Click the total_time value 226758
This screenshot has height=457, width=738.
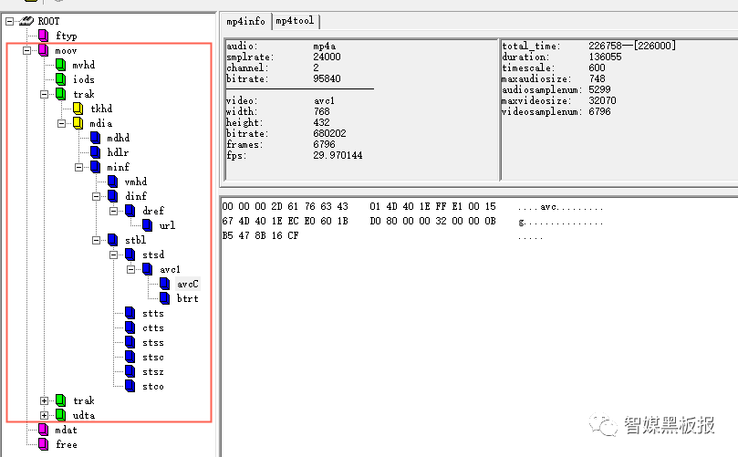click(x=605, y=46)
